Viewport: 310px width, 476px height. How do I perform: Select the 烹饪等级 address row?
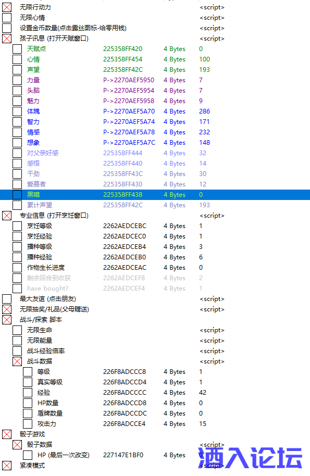pyautogui.click(x=155, y=226)
